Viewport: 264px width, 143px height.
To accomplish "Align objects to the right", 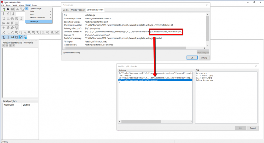I will point(8,23).
